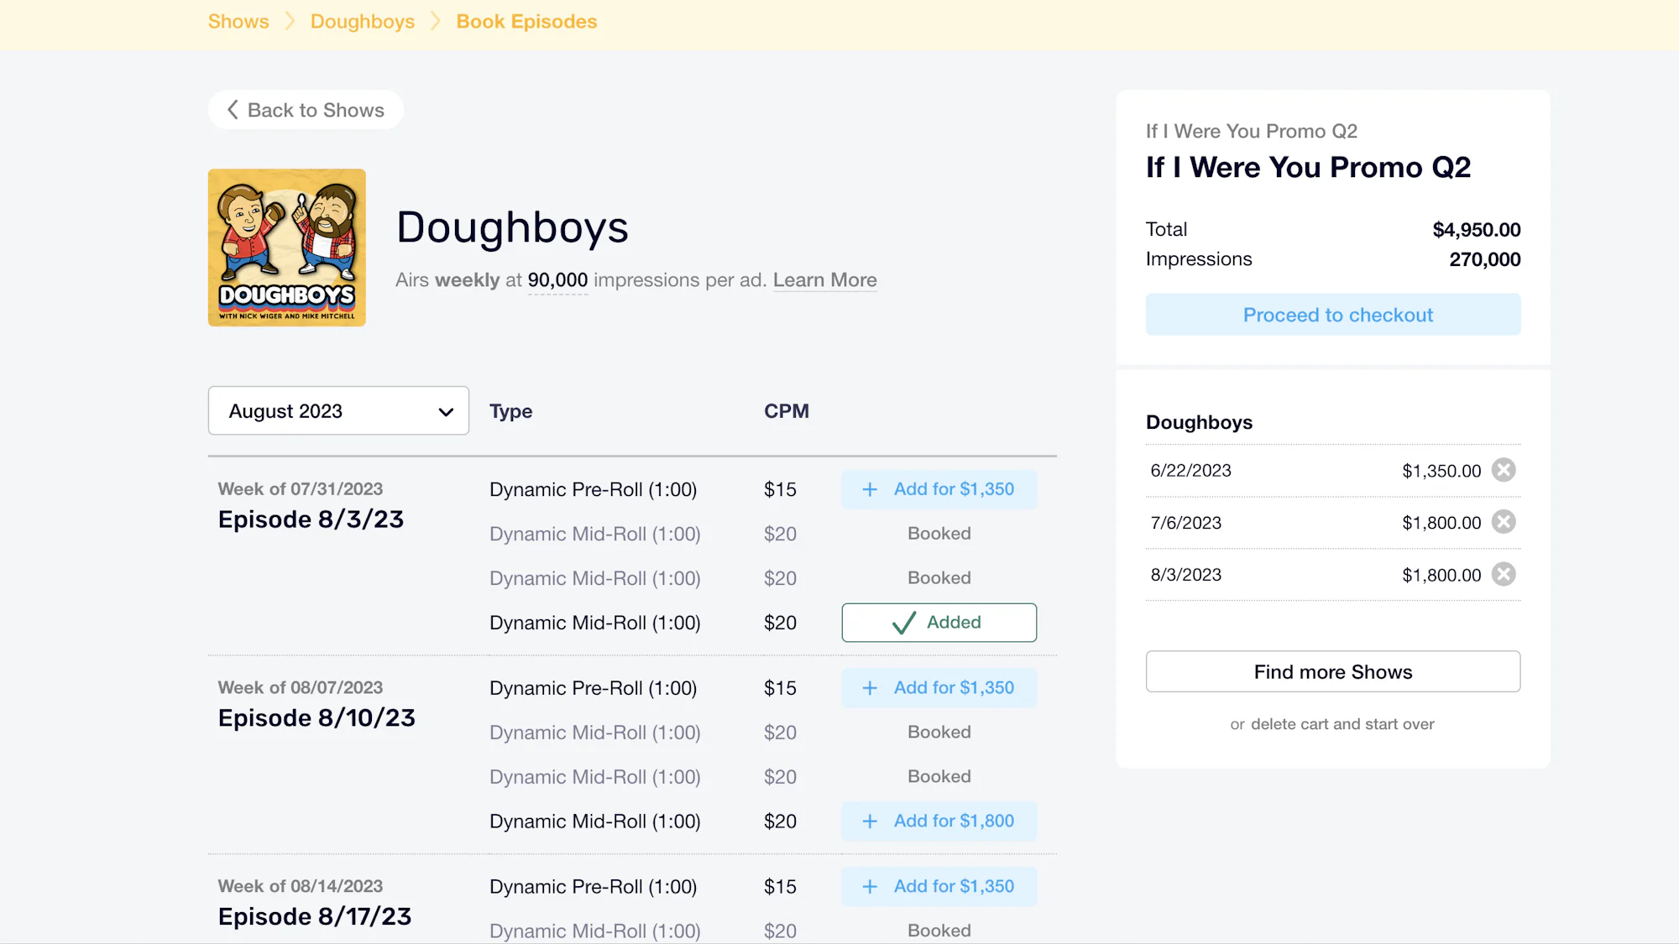Image resolution: width=1679 pixels, height=944 pixels.
Task: Click the If I Were You Promo Q2 title
Action: click(1308, 167)
